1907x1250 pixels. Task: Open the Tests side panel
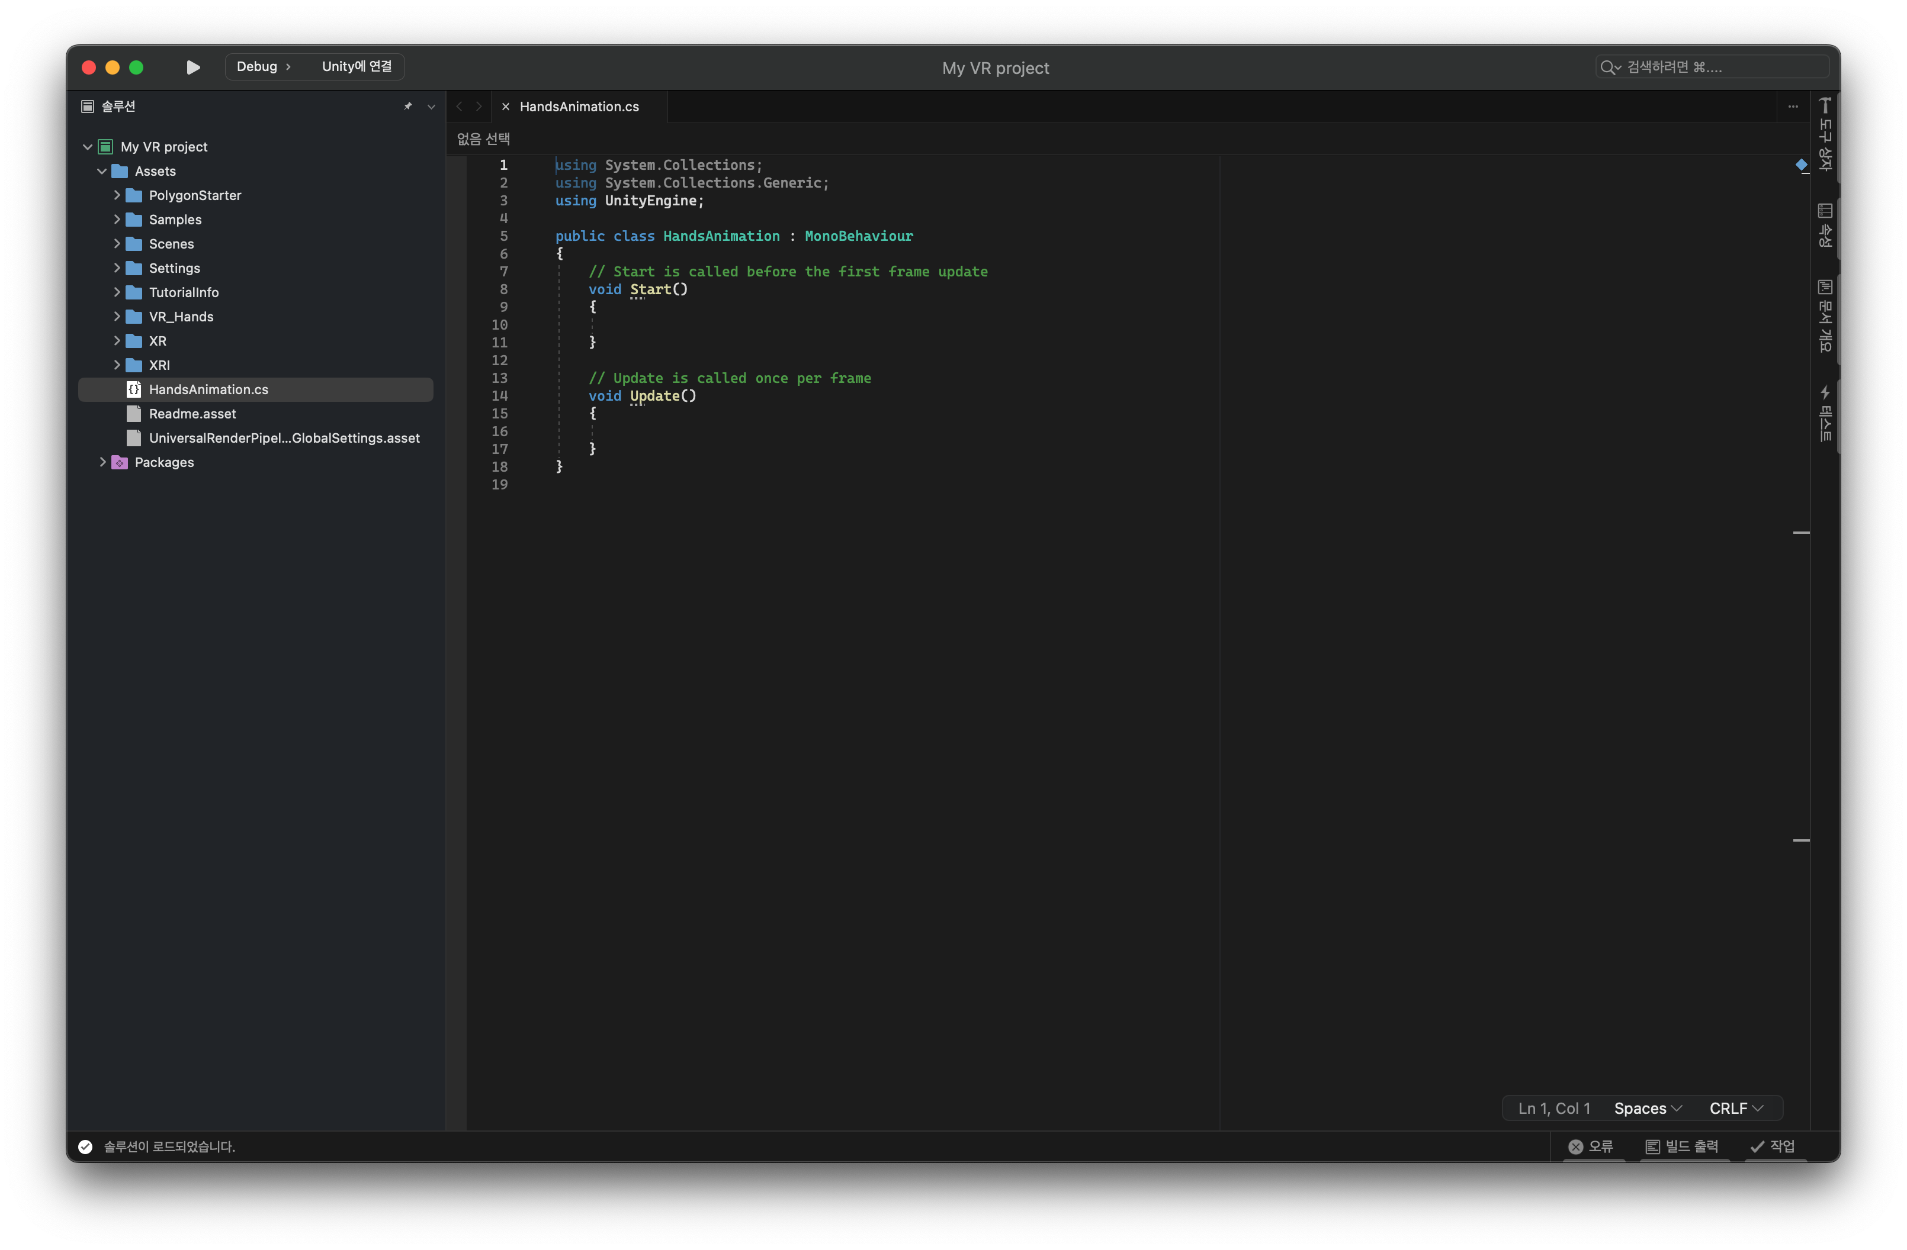point(1825,414)
